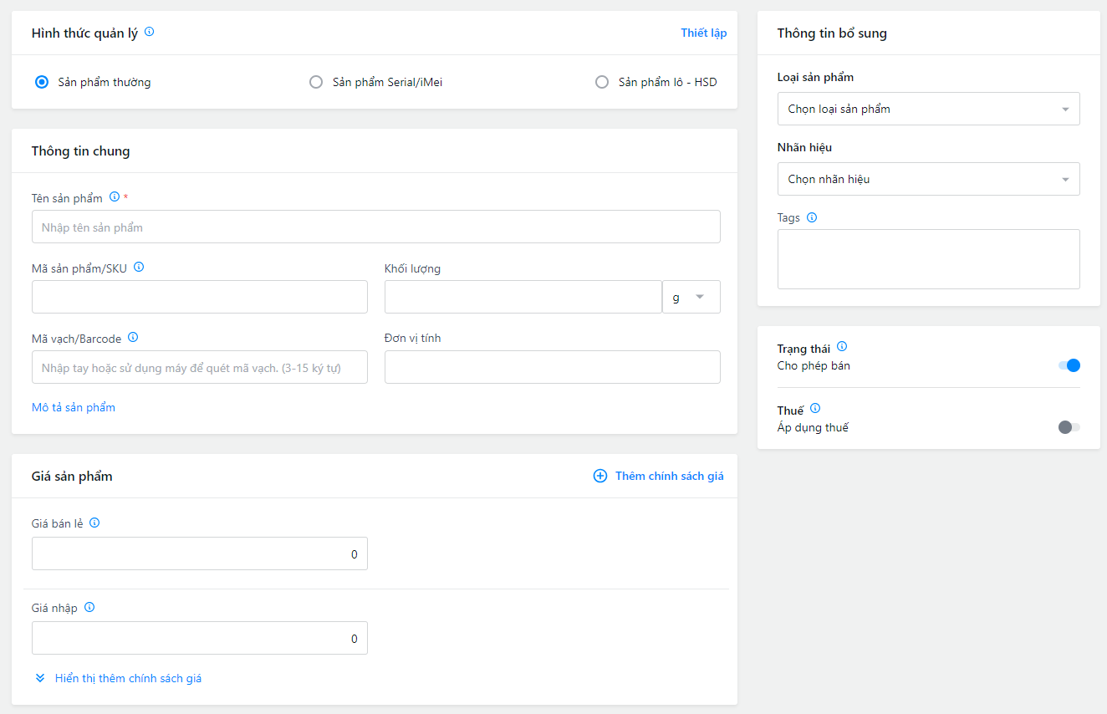This screenshot has width=1107, height=714.
Task: Click info icon next to Giá nhập
Action: click(89, 607)
